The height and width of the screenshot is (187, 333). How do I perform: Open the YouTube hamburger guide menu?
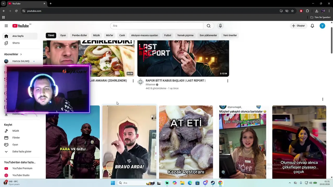(x=6, y=26)
